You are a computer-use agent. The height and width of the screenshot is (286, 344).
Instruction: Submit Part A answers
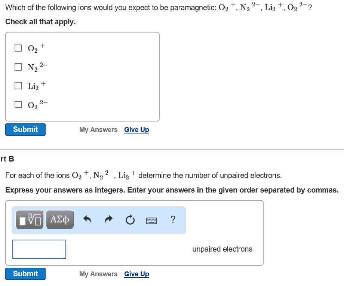tap(25, 129)
